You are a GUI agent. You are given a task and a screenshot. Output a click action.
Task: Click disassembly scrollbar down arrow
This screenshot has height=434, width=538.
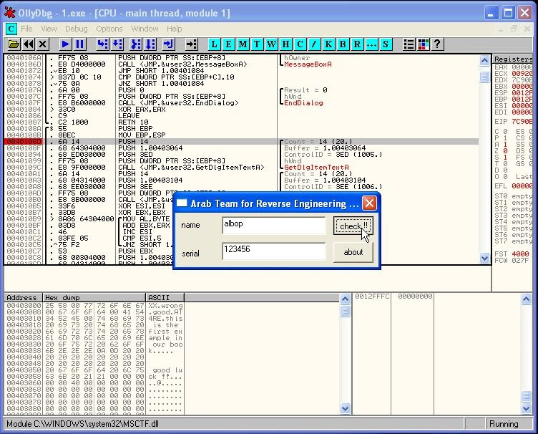point(484,258)
